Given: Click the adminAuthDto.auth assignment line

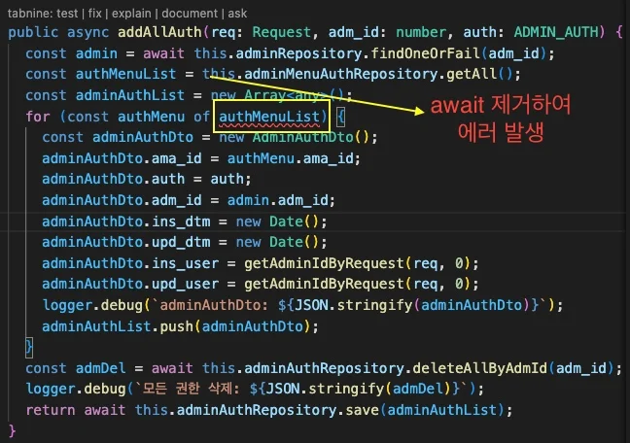Looking at the screenshot, I should coord(147,179).
